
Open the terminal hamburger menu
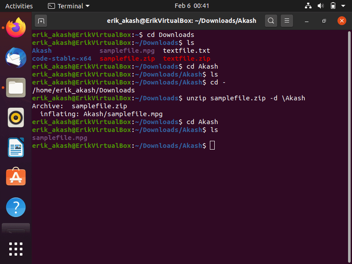click(x=287, y=21)
